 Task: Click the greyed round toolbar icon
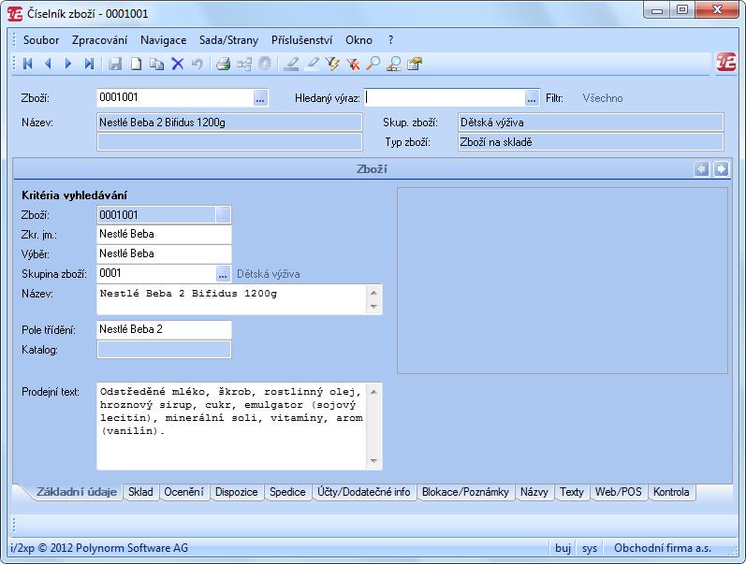click(265, 64)
